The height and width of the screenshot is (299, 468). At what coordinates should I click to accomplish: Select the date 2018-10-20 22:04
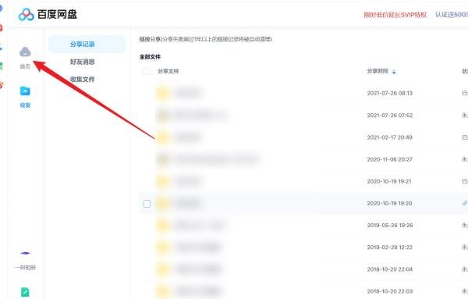click(x=390, y=269)
